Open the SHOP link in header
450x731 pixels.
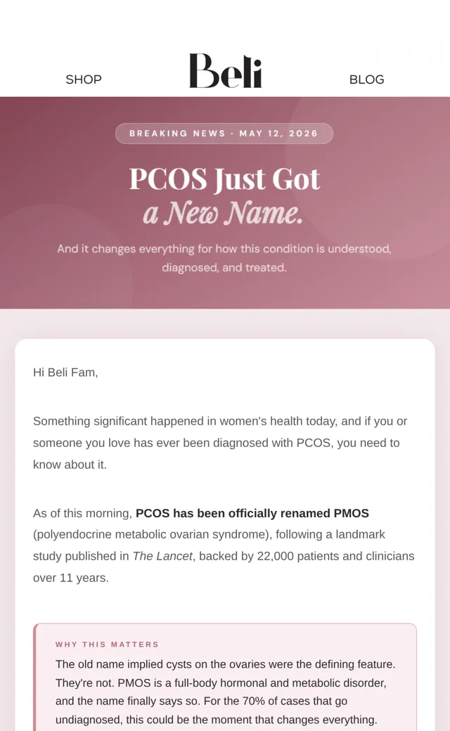coord(84,79)
